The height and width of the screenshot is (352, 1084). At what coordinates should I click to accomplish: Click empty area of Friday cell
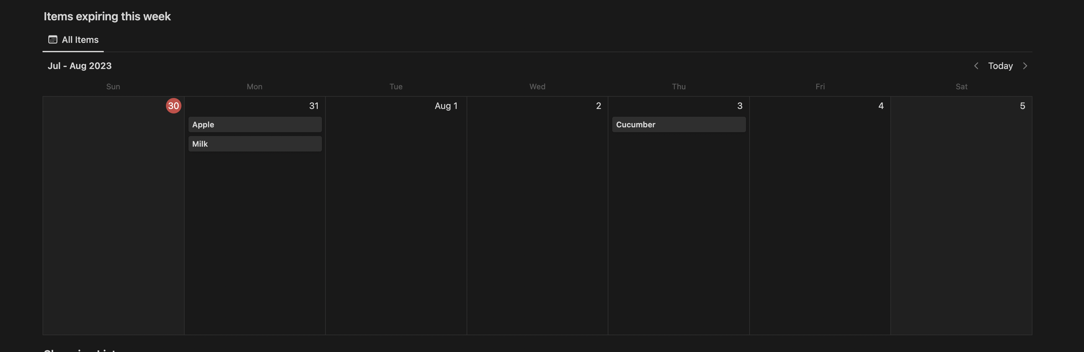click(x=820, y=219)
